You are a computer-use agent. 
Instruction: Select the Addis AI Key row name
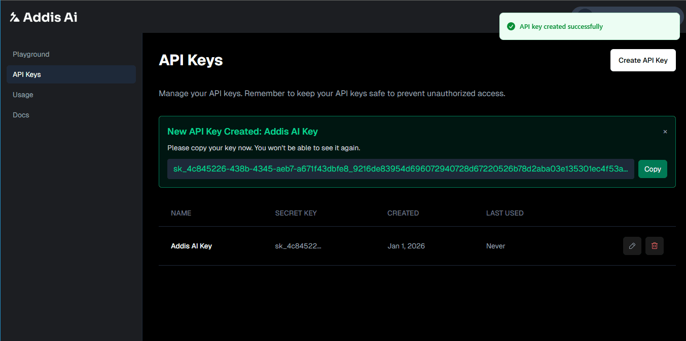pyautogui.click(x=191, y=246)
